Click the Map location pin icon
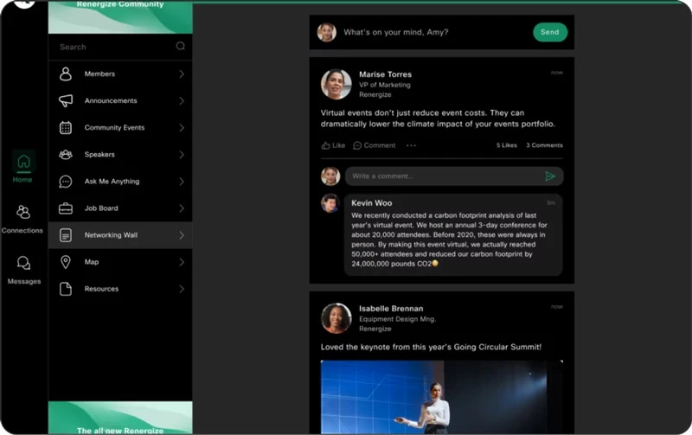This screenshot has height=435, width=692. [x=66, y=262]
